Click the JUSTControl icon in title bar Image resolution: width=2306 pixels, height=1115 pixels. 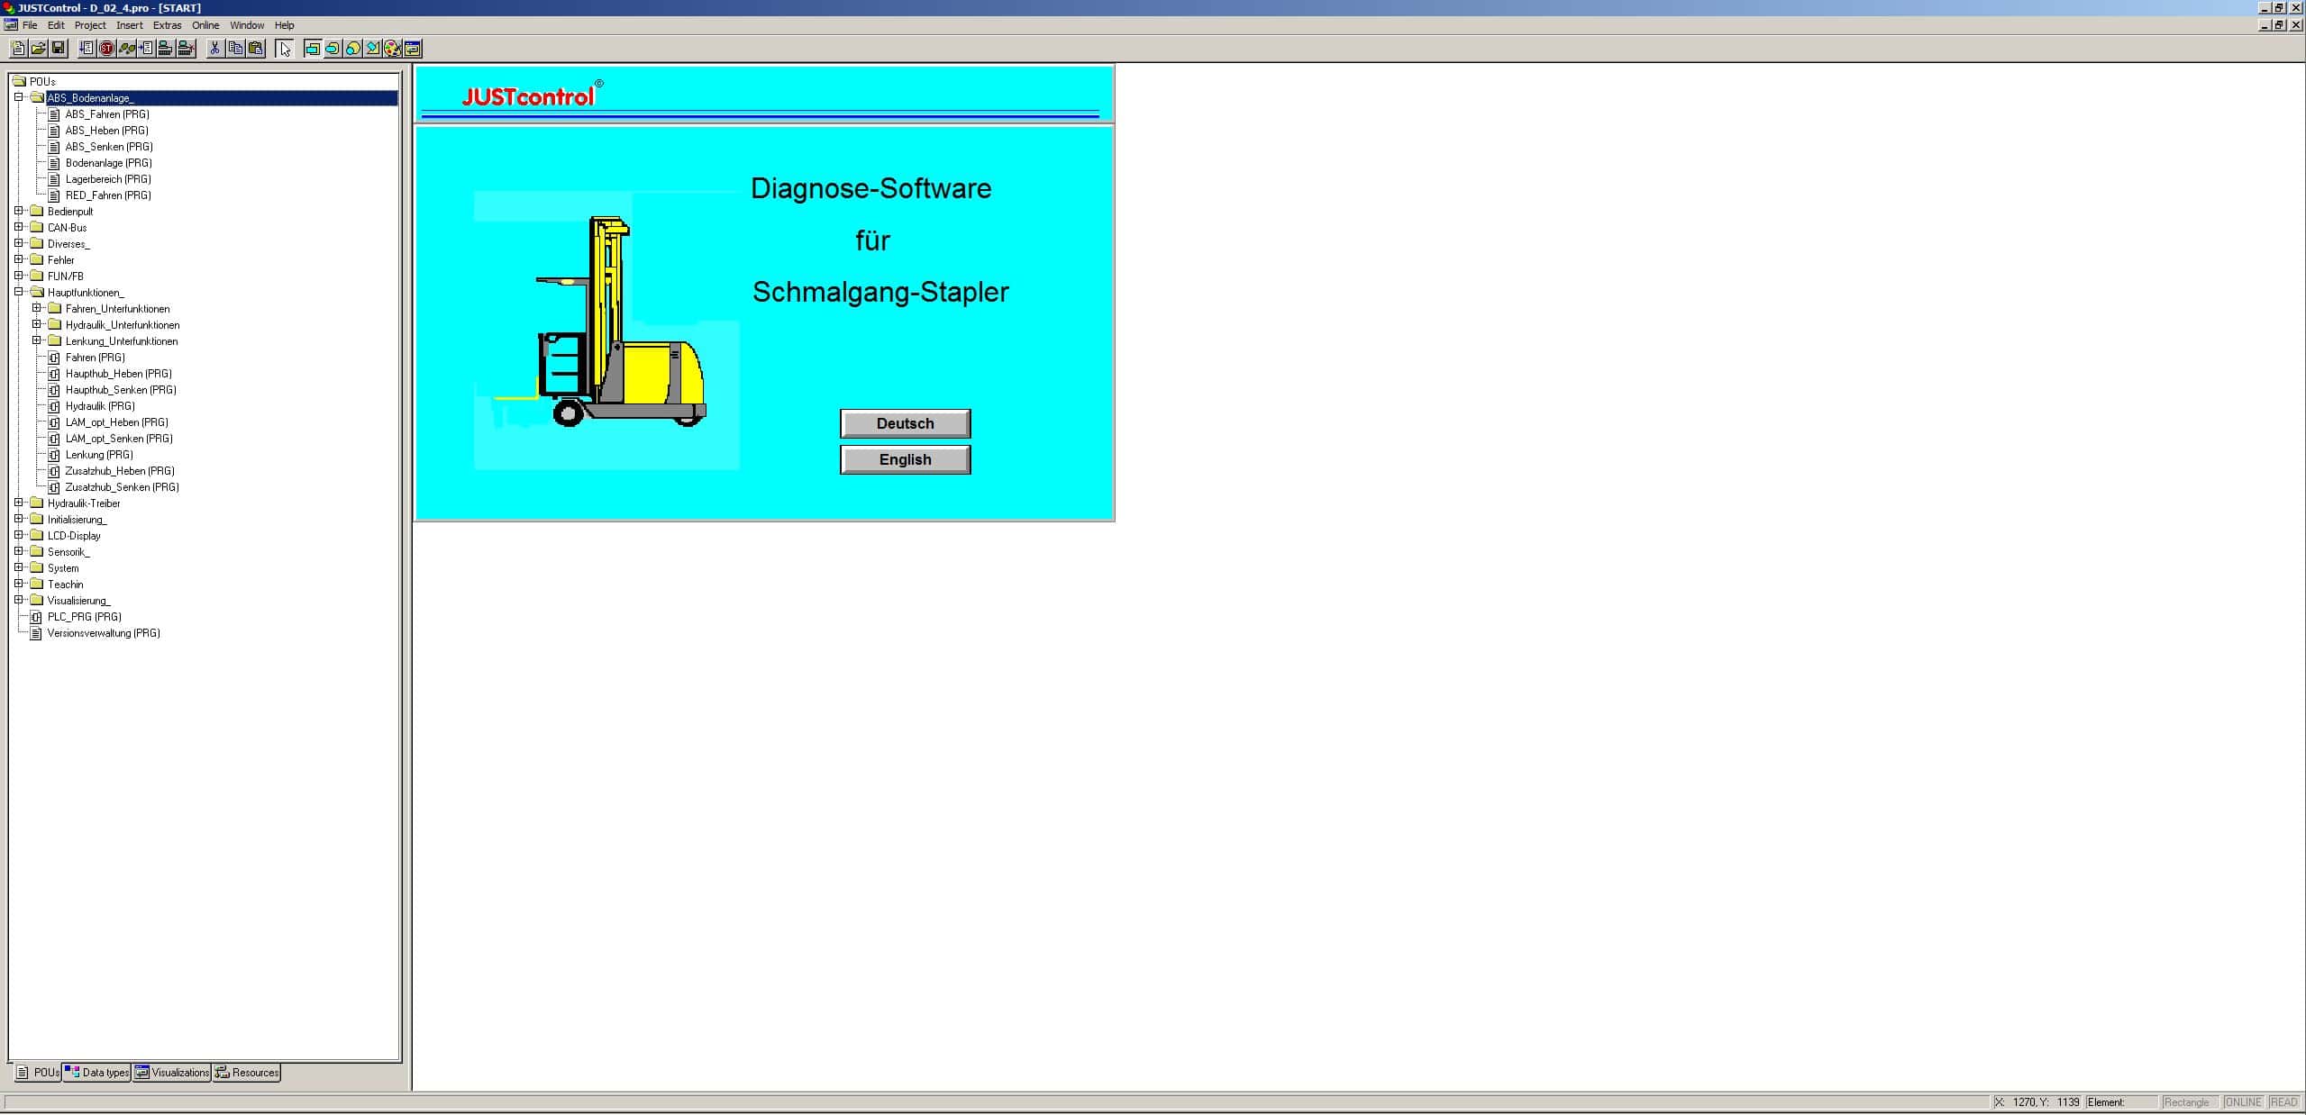9,8
